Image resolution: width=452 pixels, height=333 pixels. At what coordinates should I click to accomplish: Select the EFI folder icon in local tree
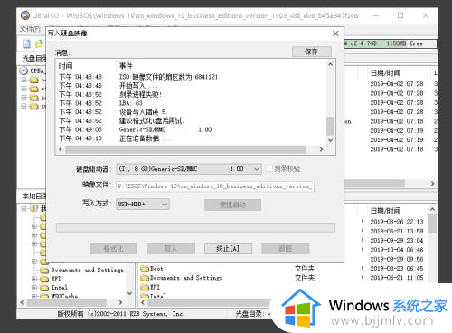[x=44, y=279]
